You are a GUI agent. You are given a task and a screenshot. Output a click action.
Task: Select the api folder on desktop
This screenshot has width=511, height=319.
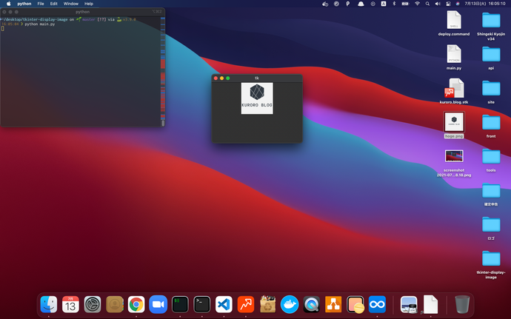coord(491,57)
